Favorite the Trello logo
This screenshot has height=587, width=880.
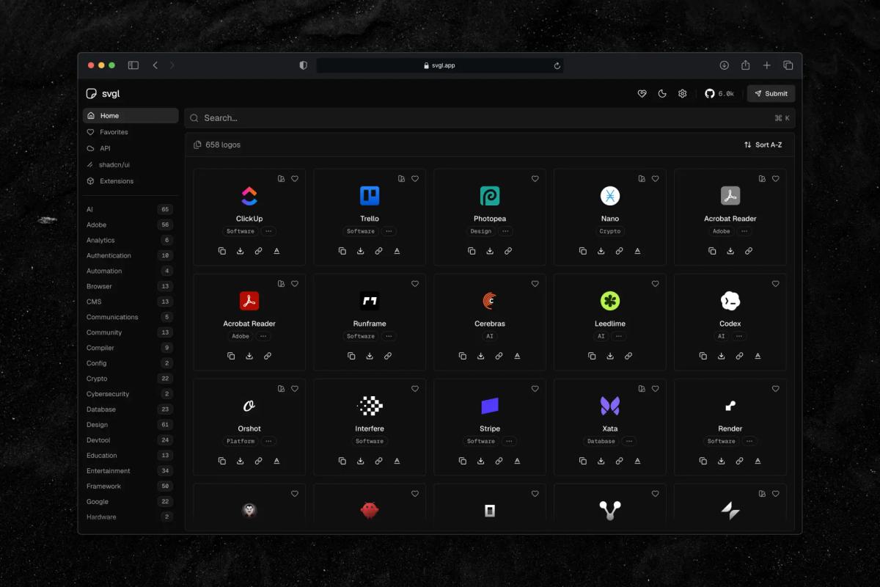[x=415, y=178]
